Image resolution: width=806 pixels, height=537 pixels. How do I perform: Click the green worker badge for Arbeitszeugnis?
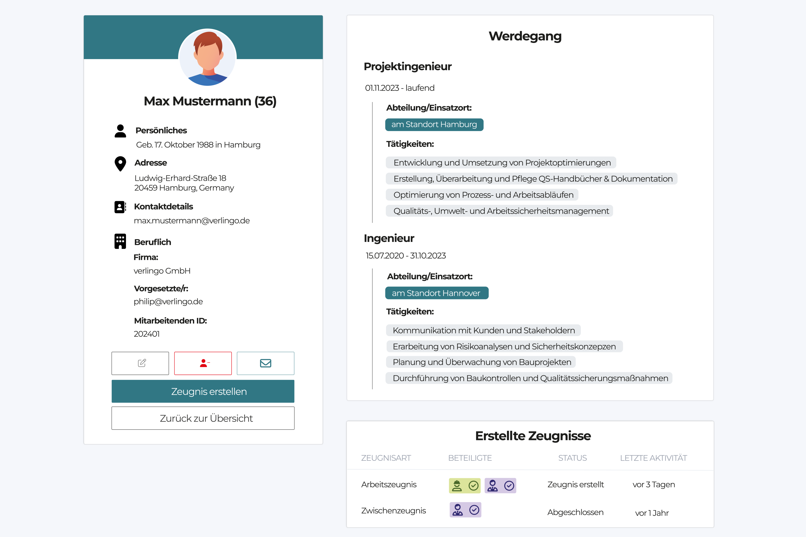click(464, 486)
